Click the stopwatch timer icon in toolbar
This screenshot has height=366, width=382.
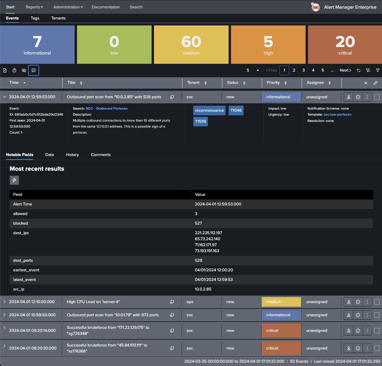pos(14,70)
